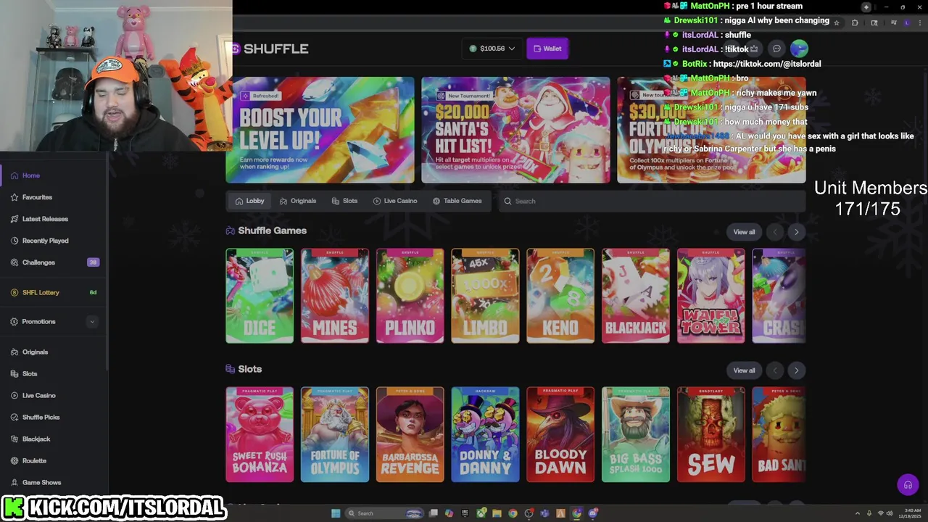Expand the Promotions section chevron
Image resolution: width=928 pixels, height=522 pixels.
(x=91, y=322)
